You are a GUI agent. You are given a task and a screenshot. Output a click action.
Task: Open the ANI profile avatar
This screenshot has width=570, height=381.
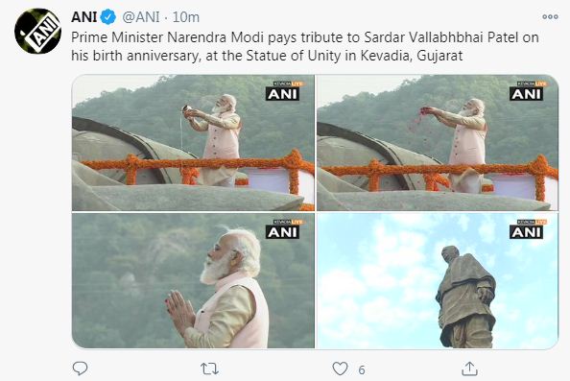[37, 32]
